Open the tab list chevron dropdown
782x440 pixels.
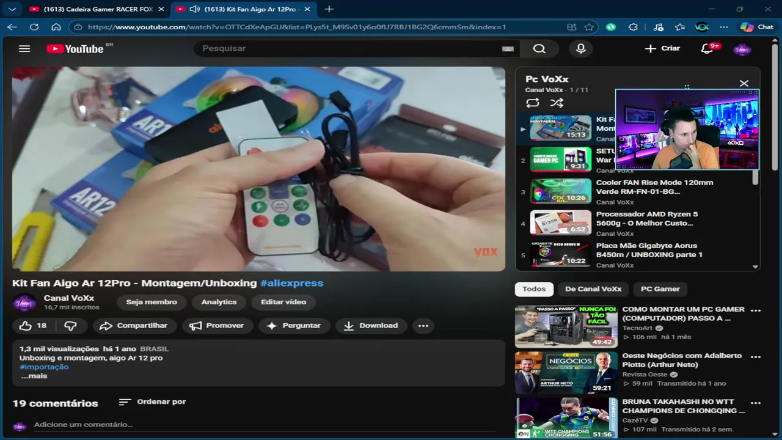click(12, 9)
